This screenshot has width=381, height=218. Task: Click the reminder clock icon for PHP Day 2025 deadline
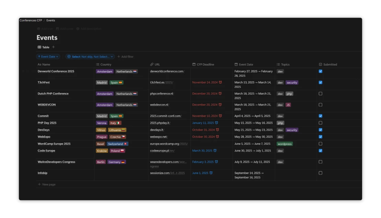pos(217,123)
